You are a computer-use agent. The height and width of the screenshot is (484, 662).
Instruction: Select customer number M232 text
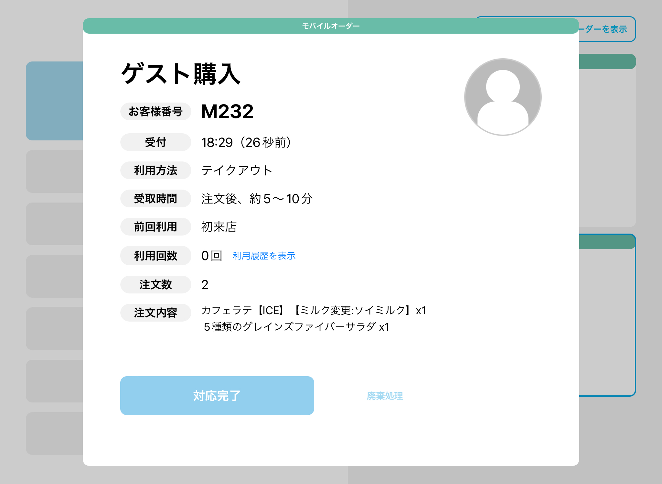coord(227,112)
